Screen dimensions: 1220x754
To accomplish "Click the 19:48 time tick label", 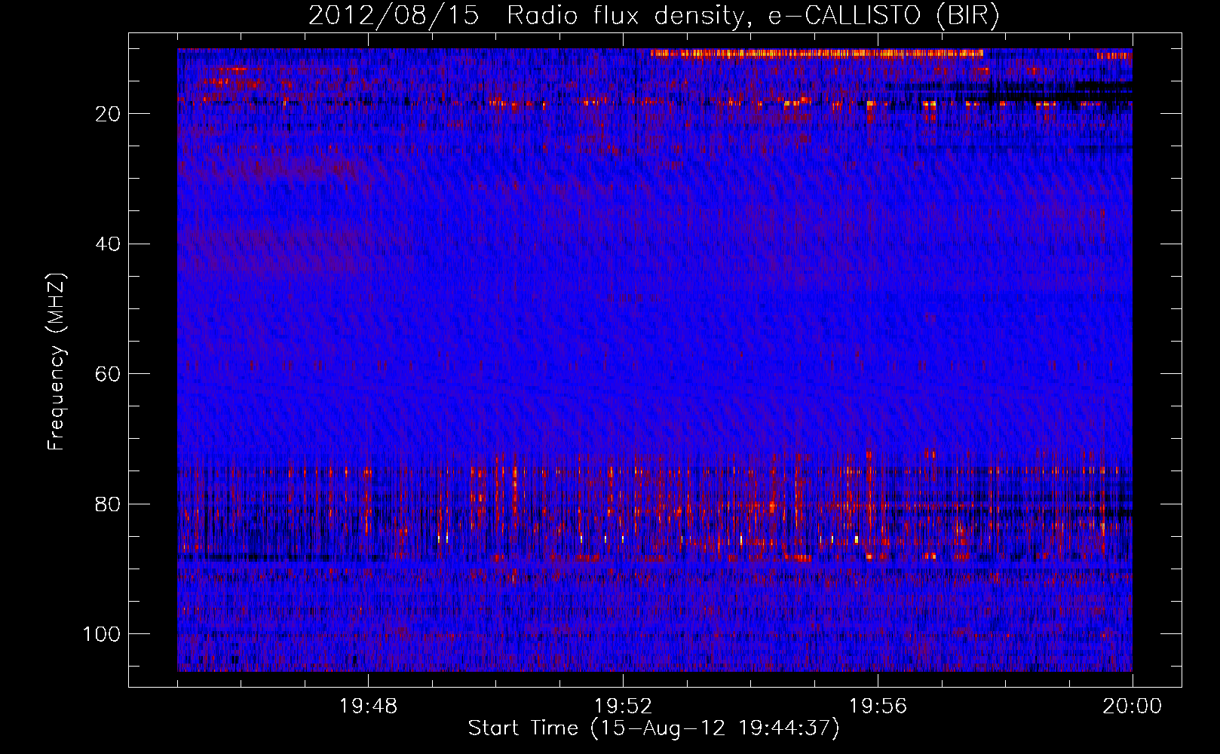I will pyautogui.click(x=368, y=706).
